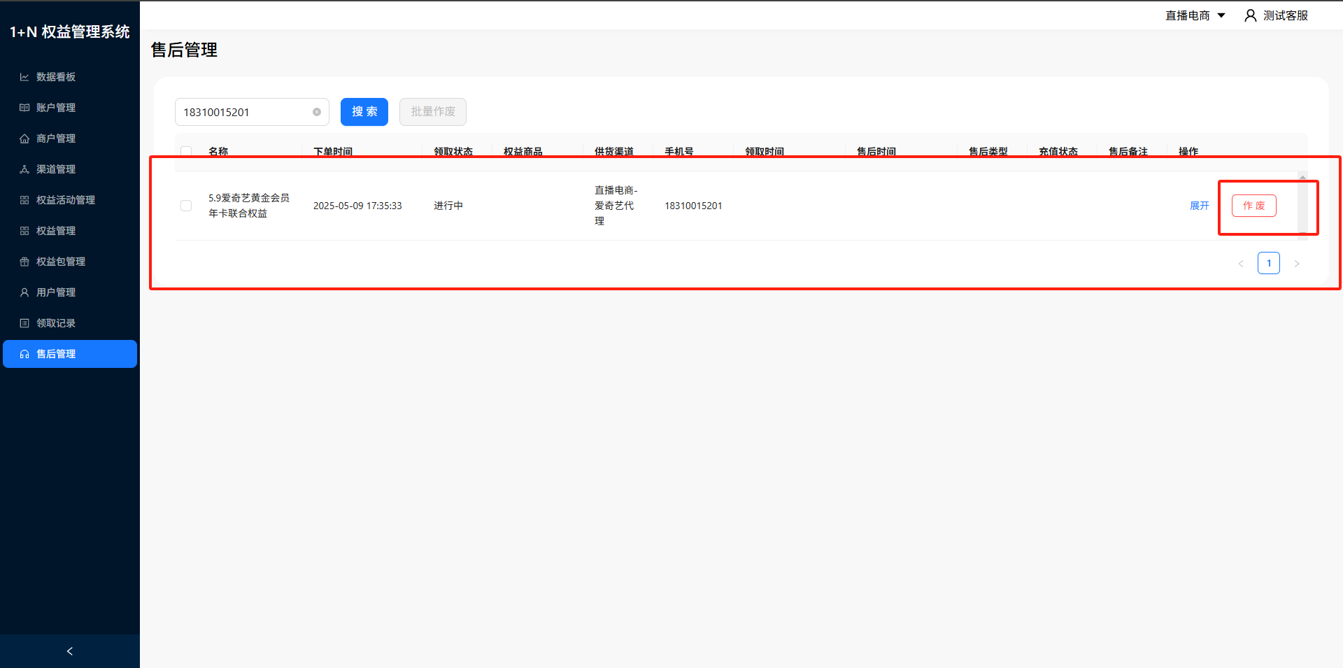Viewport: 1343px width, 668px height.
Task: Open 权益活动管理 menu item
Action: click(x=66, y=200)
